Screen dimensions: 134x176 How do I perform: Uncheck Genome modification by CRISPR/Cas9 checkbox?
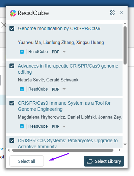[x=12, y=28]
